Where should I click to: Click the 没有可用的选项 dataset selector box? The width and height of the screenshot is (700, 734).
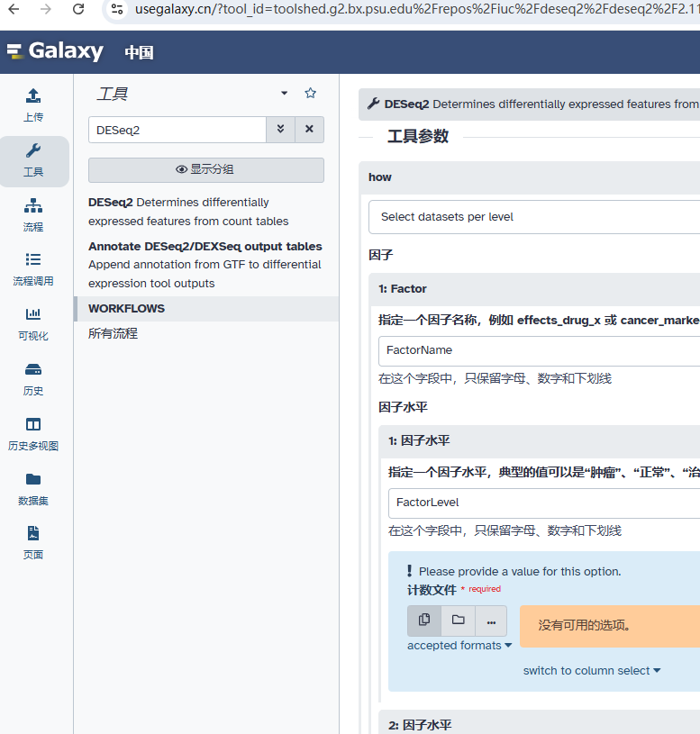click(x=610, y=626)
